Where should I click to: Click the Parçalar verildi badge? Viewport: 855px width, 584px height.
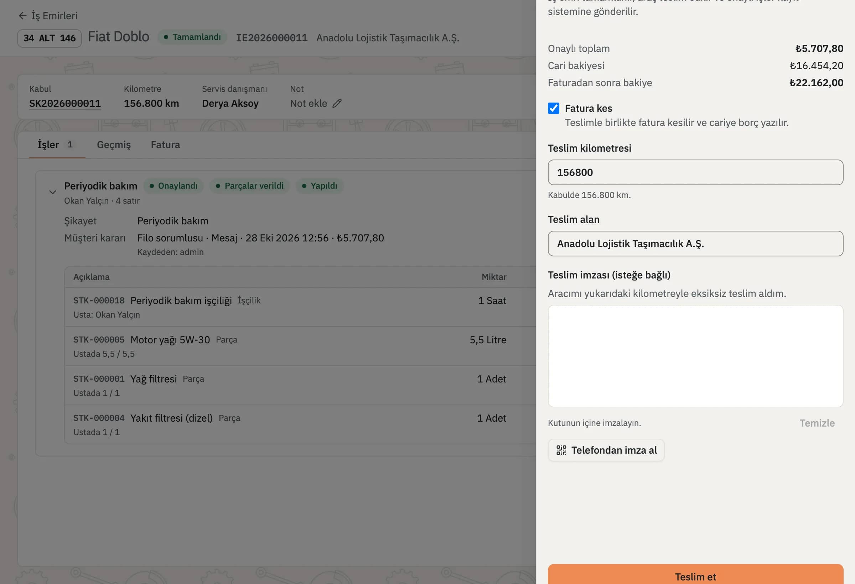(249, 186)
